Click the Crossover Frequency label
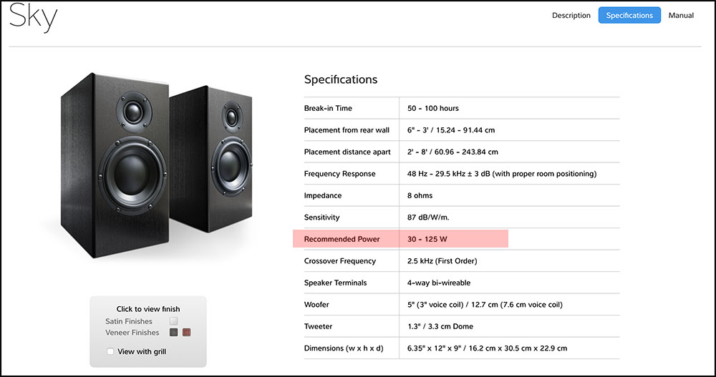 [x=341, y=261]
